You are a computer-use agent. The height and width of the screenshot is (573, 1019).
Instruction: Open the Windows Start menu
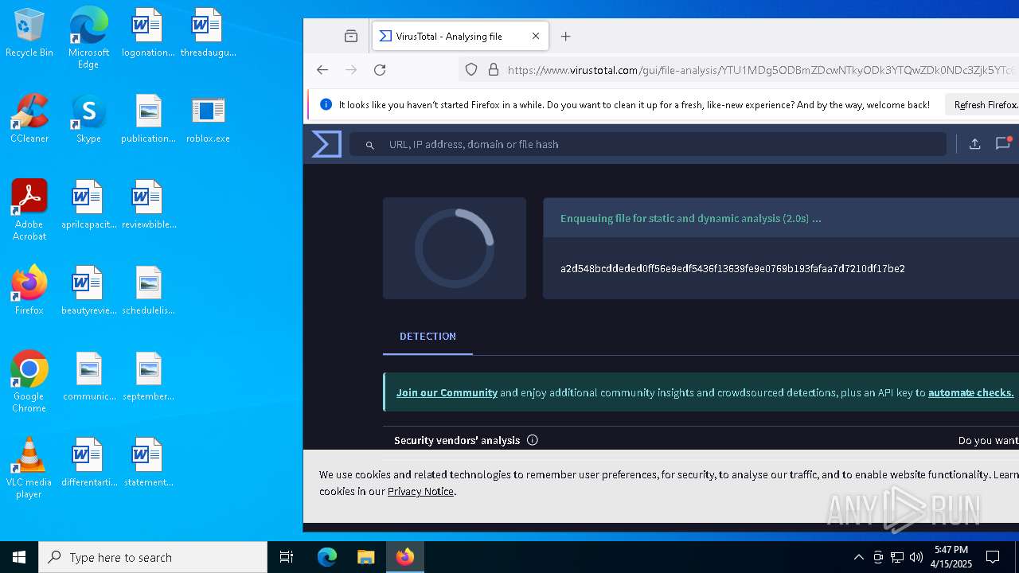(19, 557)
